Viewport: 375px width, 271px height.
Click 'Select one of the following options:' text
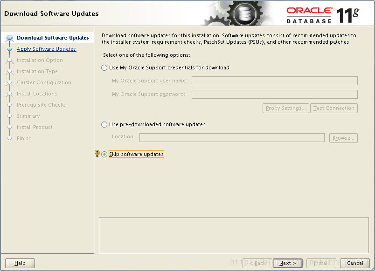tap(146, 55)
